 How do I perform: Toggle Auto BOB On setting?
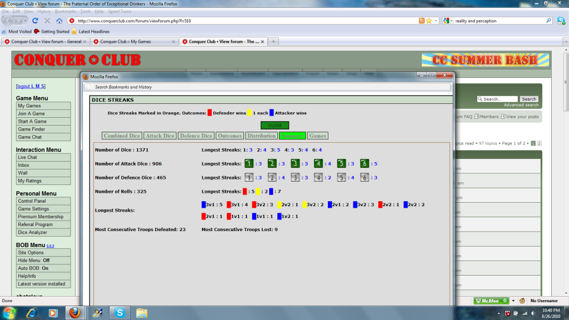pos(43,268)
